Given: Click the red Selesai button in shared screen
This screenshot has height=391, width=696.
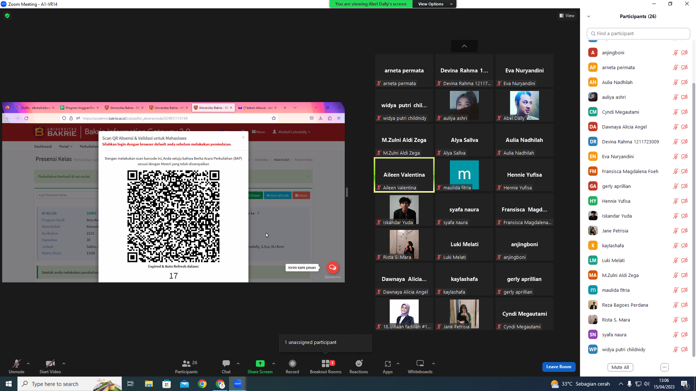Looking at the screenshot, I should click(x=301, y=195).
